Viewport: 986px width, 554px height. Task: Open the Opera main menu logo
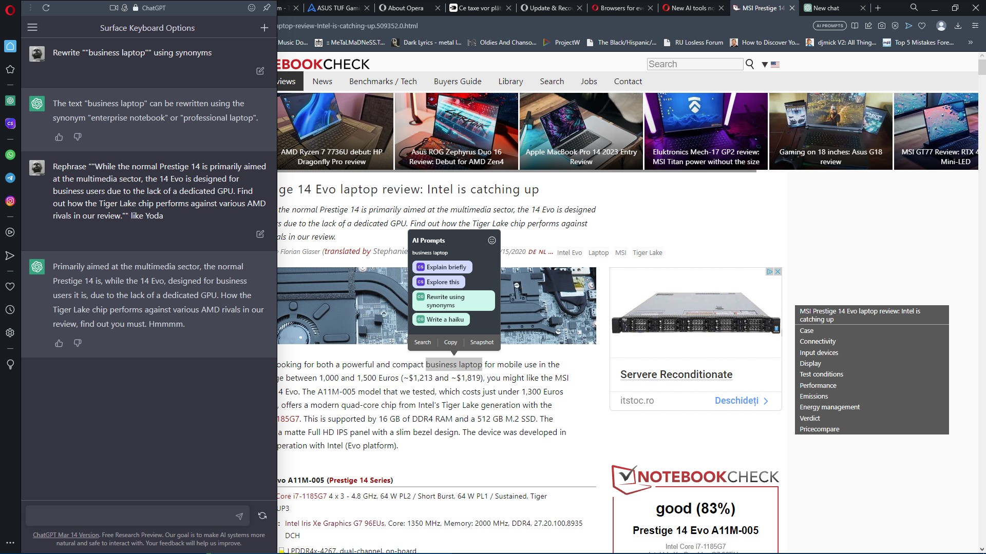click(10, 10)
